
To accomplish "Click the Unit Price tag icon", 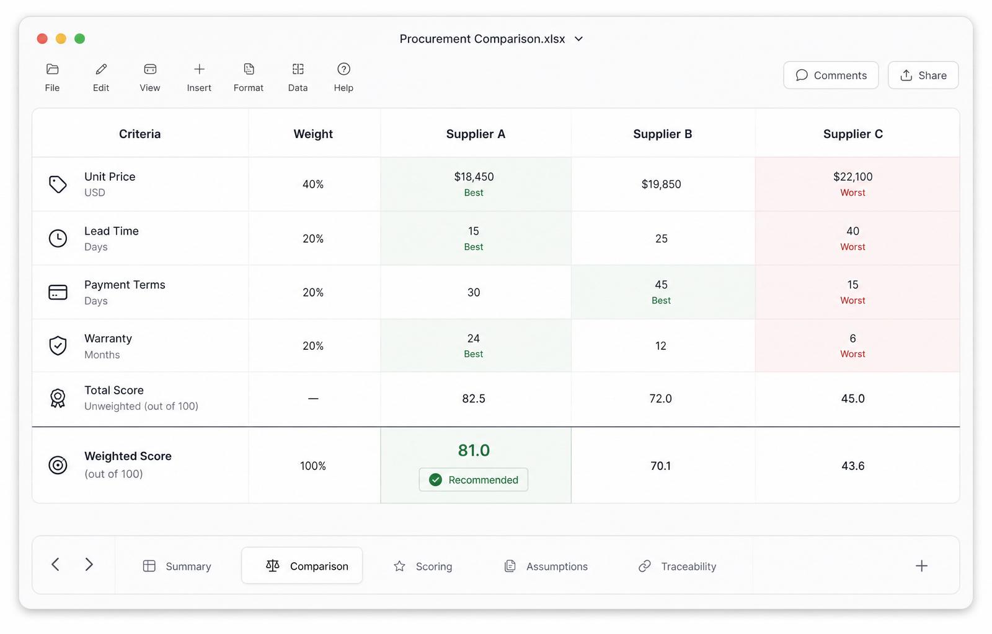I will (58, 184).
